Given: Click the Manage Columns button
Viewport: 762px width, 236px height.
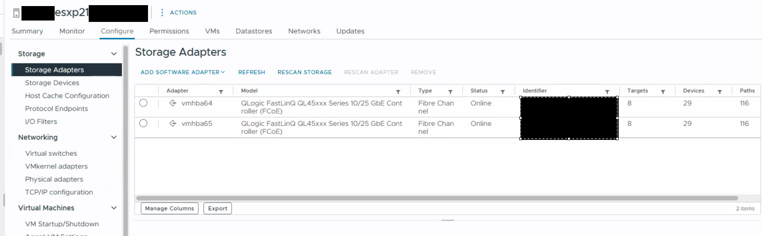Looking at the screenshot, I should (169, 208).
